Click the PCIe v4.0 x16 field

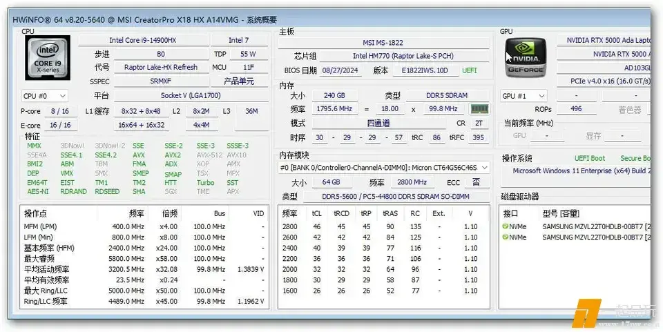(x=605, y=81)
